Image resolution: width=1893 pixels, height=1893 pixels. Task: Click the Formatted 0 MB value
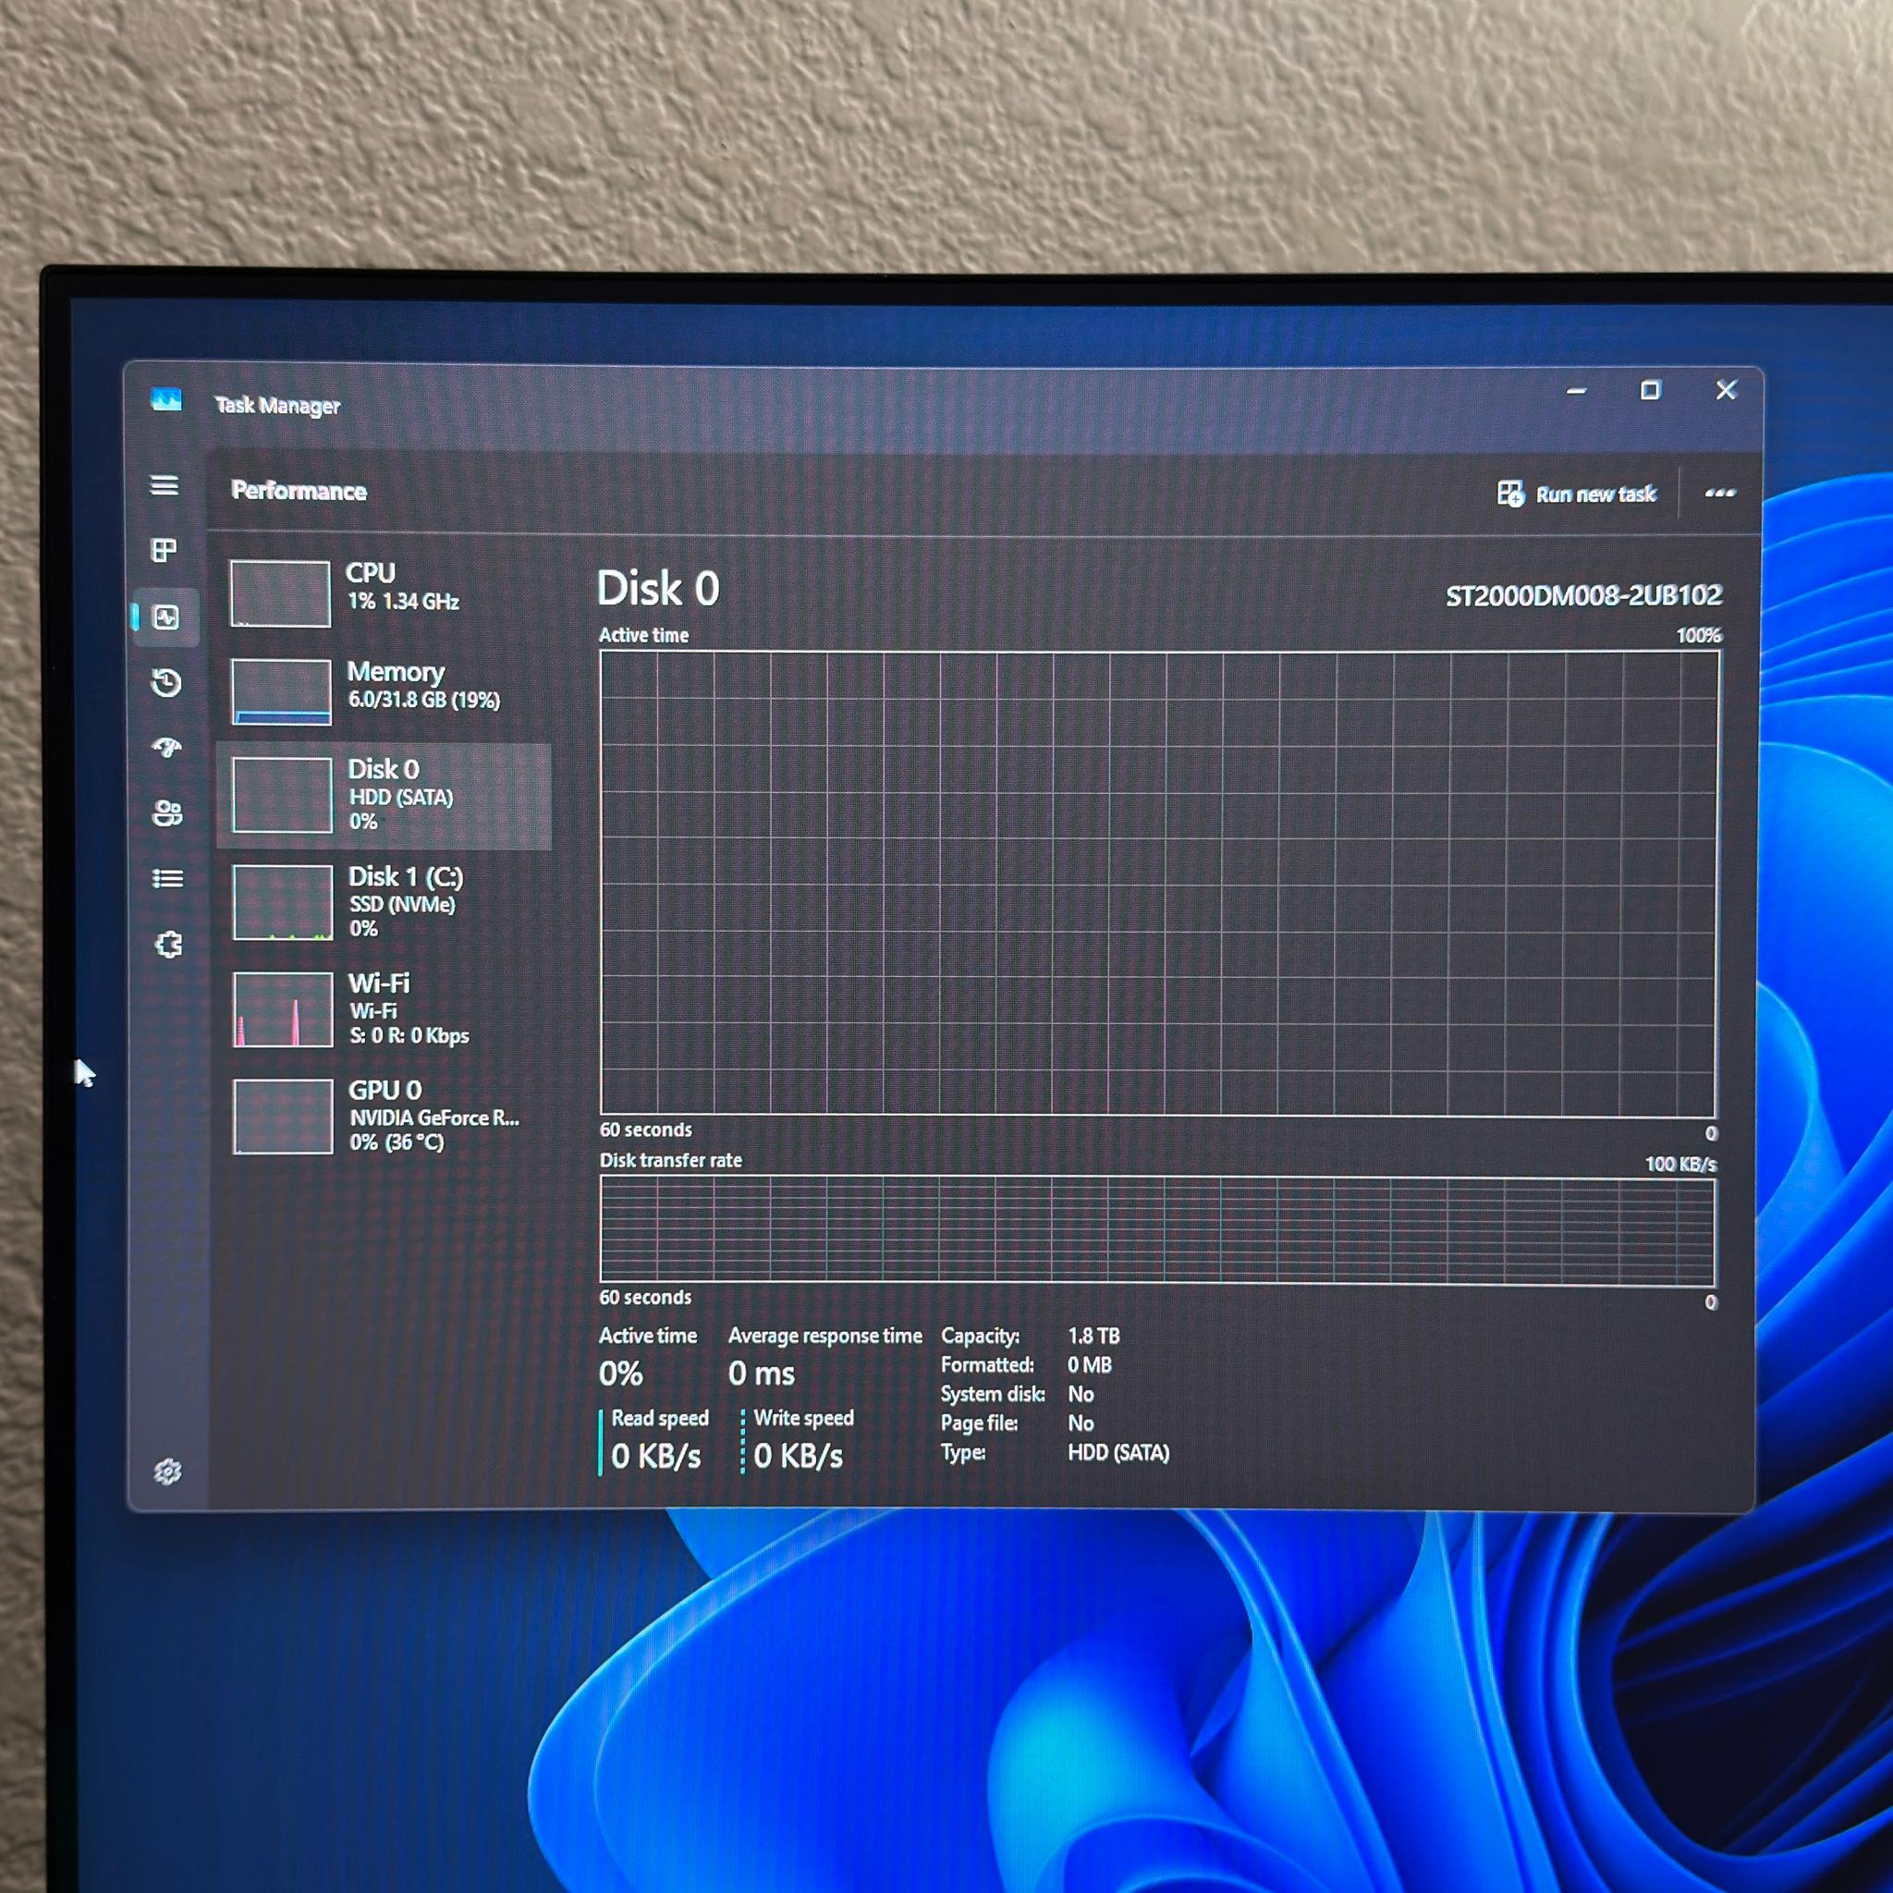click(x=1090, y=1365)
